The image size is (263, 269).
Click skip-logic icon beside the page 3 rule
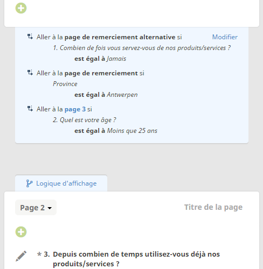(30, 109)
